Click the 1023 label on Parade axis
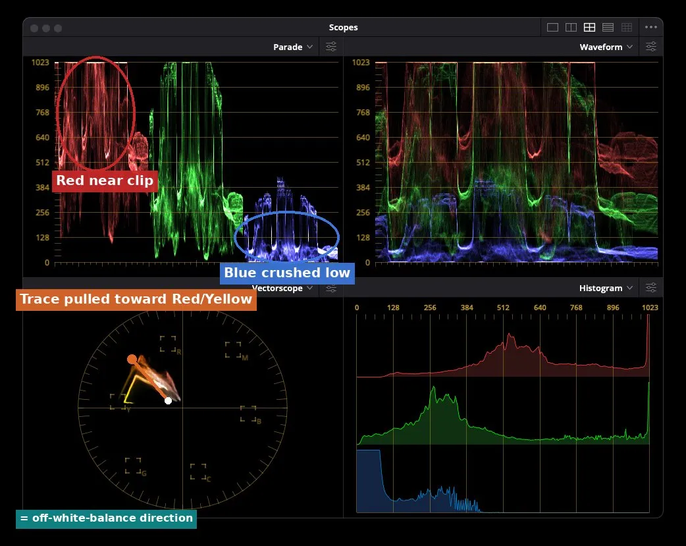 tap(40, 62)
